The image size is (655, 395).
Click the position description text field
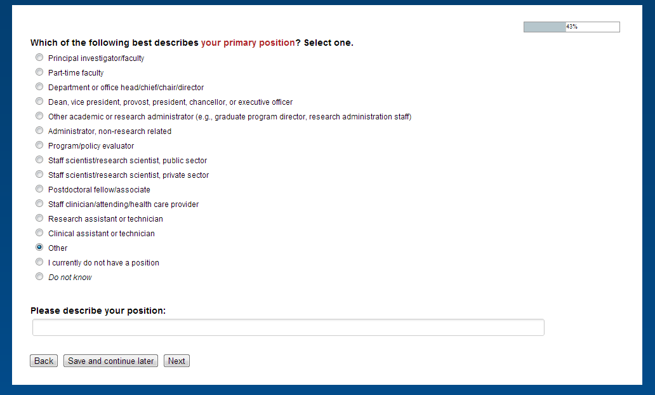pos(288,328)
